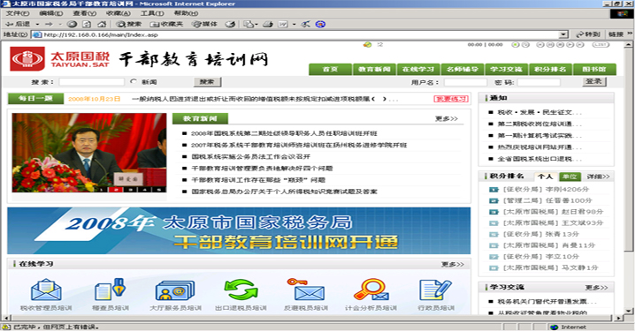The width and height of the screenshot is (635, 331).
Task: Click the horizontal scrollbar right arrow
Action: point(619,318)
